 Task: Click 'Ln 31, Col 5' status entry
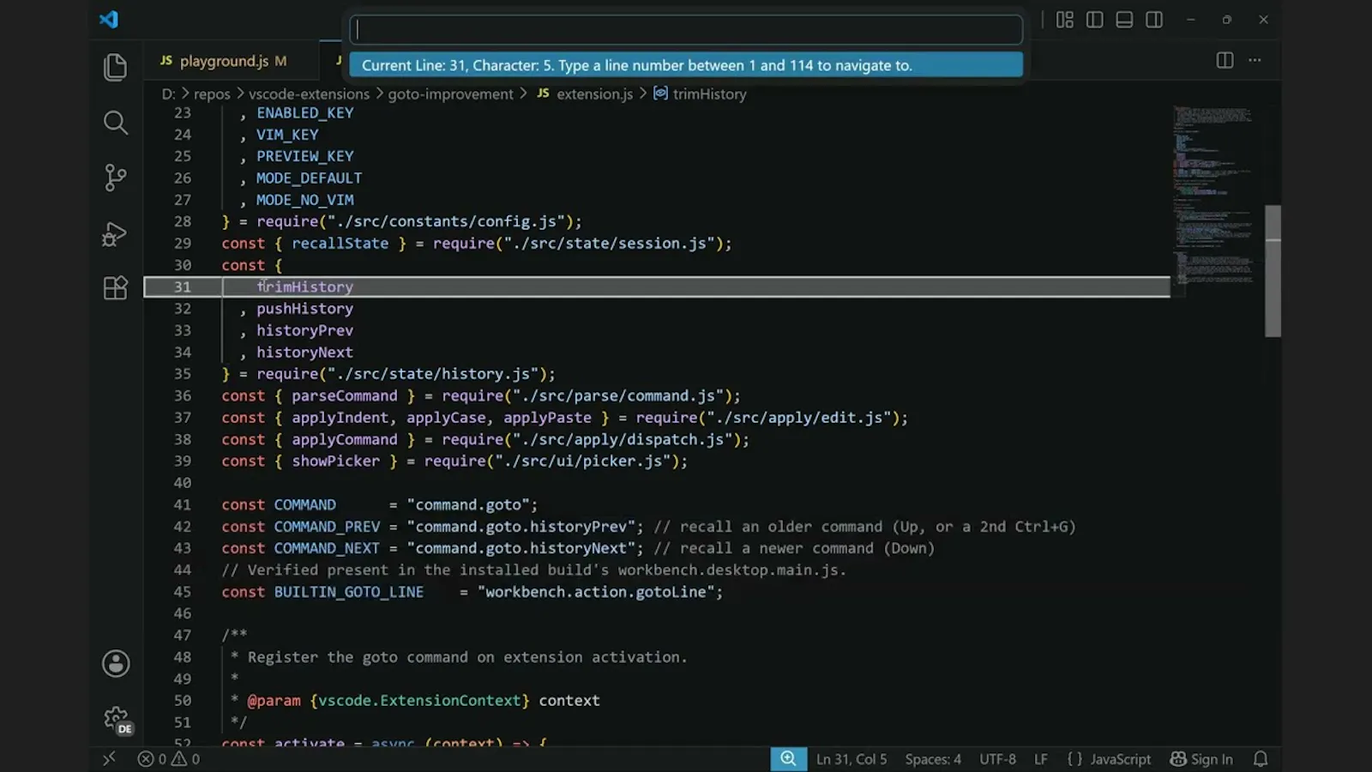point(851,759)
